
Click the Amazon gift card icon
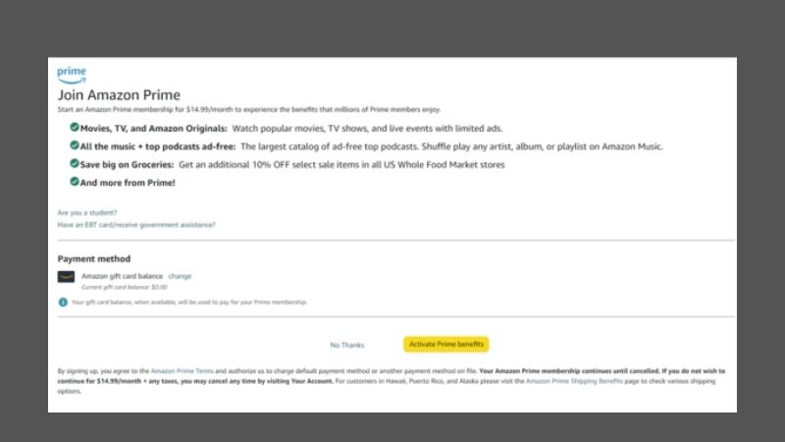coord(66,277)
